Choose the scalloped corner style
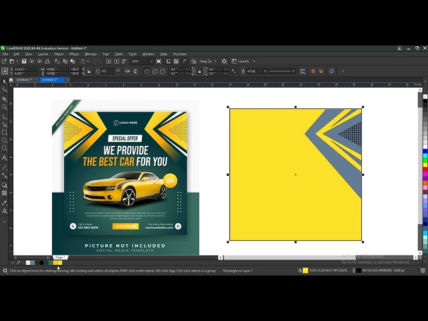The width and height of the screenshot is (428, 321). point(154,72)
